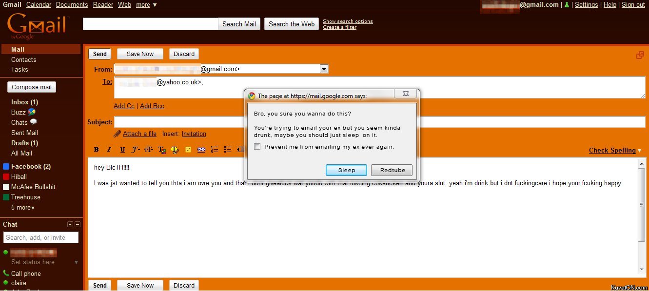Click the blue Facebook label color square

6,167
